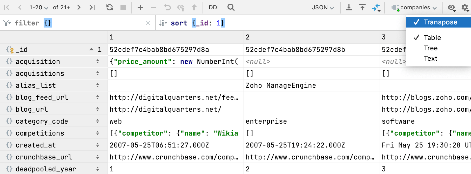The width and height of the screenshot is (471, 174).
Task: Click the DDL button
Action: point(214,8)
